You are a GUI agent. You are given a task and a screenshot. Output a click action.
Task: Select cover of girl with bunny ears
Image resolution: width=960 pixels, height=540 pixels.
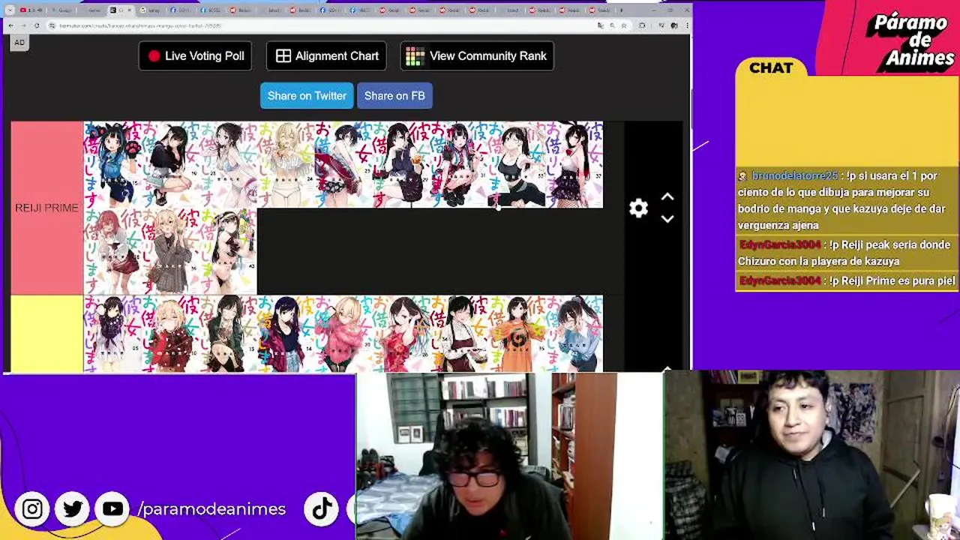574,164
